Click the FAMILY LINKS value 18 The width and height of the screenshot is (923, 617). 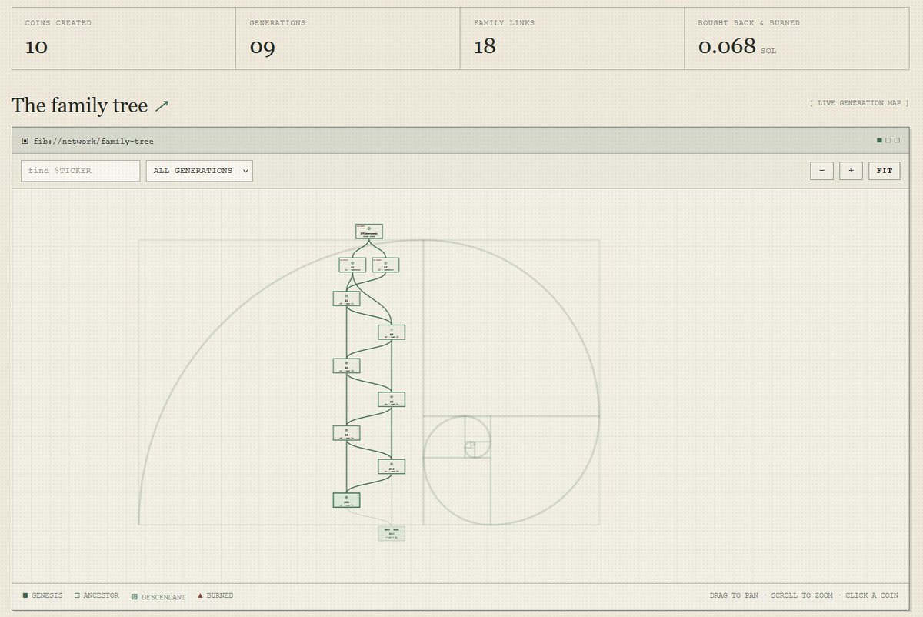[x=485, y=46]
